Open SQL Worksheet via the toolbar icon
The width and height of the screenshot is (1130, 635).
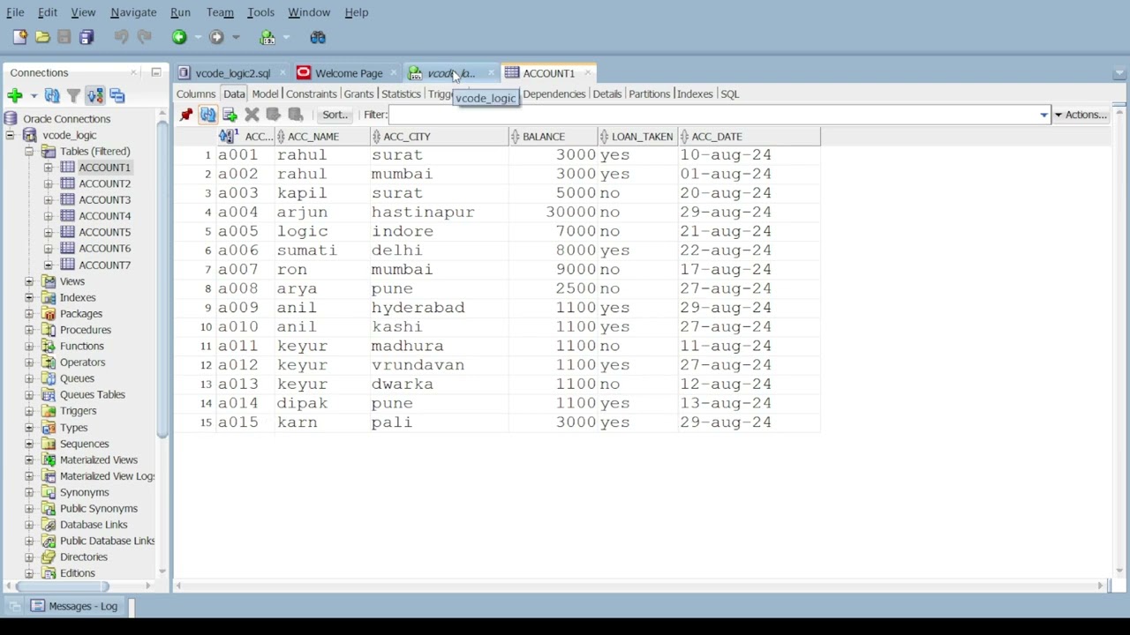[x=267, y=37]
